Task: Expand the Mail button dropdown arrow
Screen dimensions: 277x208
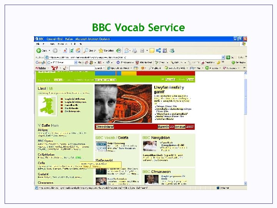Action: [x=130, y=51]
